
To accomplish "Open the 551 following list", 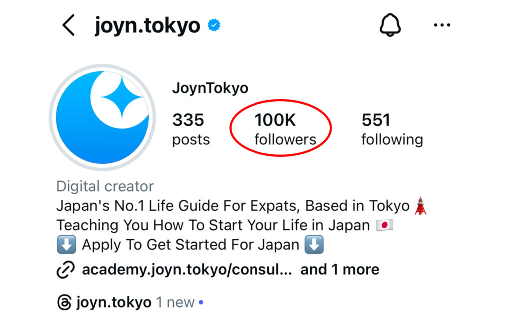I will click(392, 129).
